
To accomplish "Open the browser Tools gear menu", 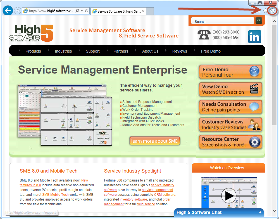I will coord(272,11).
